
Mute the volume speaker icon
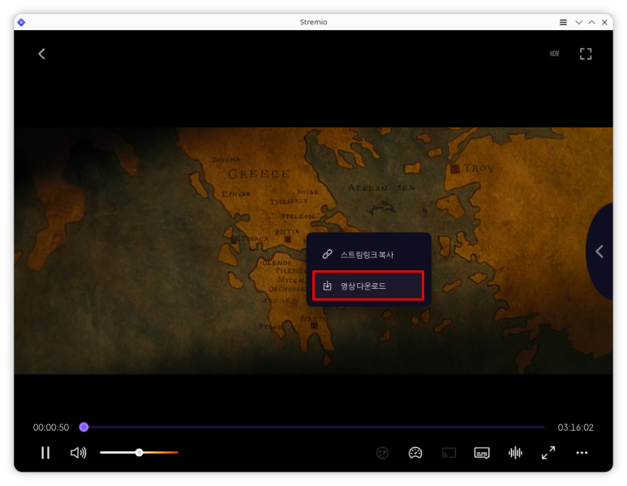coord(78,453)
